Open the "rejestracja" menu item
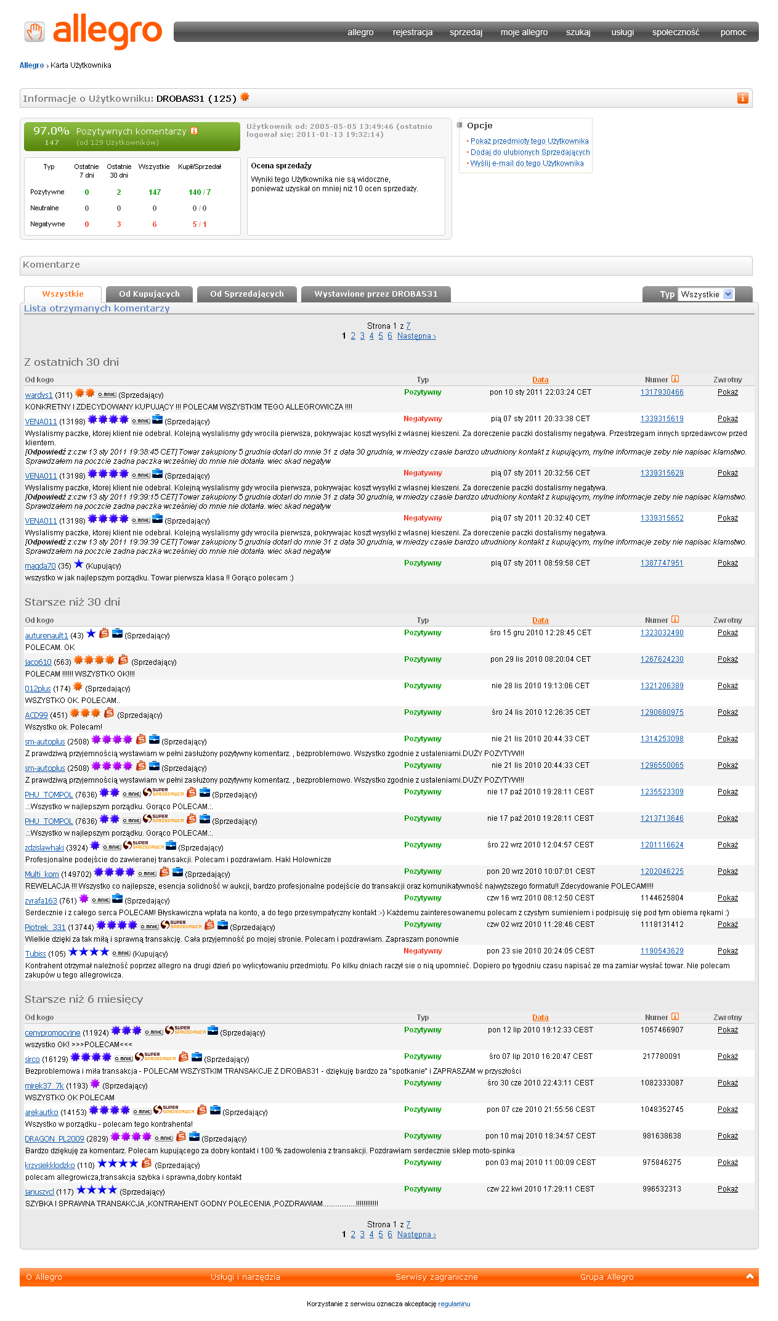Screen dimensions: 778x1321 413,32
